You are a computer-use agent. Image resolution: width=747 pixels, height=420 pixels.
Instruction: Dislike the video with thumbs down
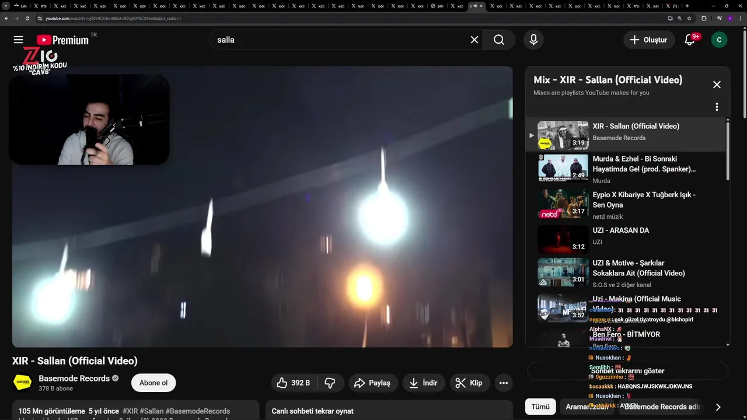[x=330, y=383]
